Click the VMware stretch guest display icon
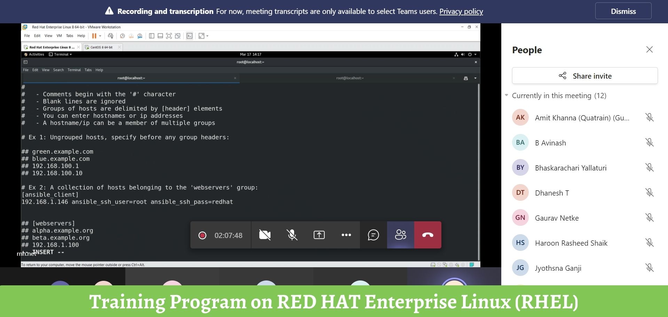 (x=202, y=36)
